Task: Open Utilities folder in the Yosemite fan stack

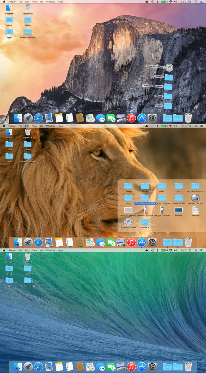Action: click(169, 77)
